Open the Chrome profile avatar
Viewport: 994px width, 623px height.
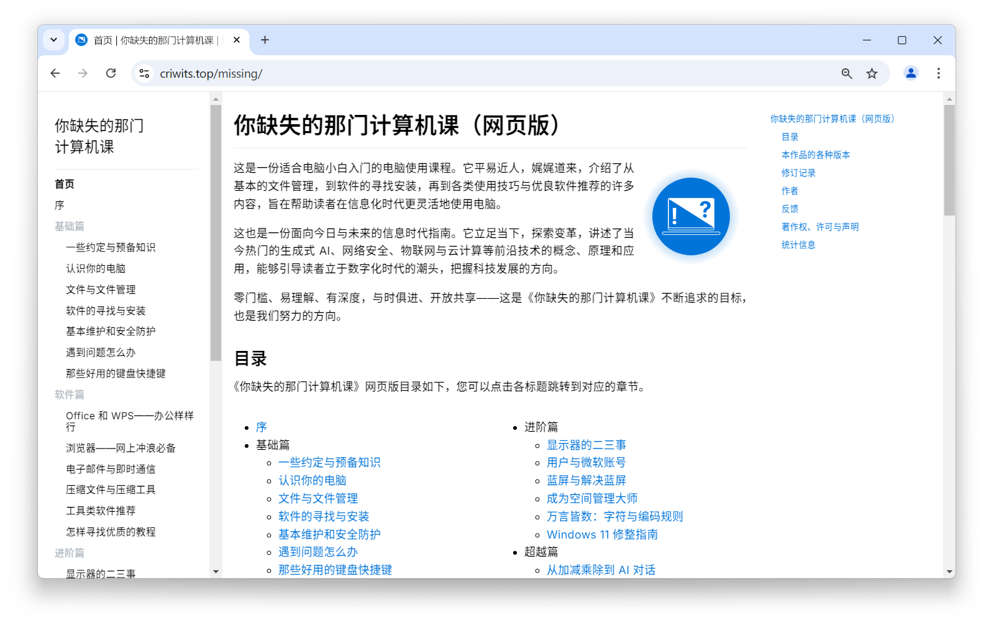coord(910,73)
